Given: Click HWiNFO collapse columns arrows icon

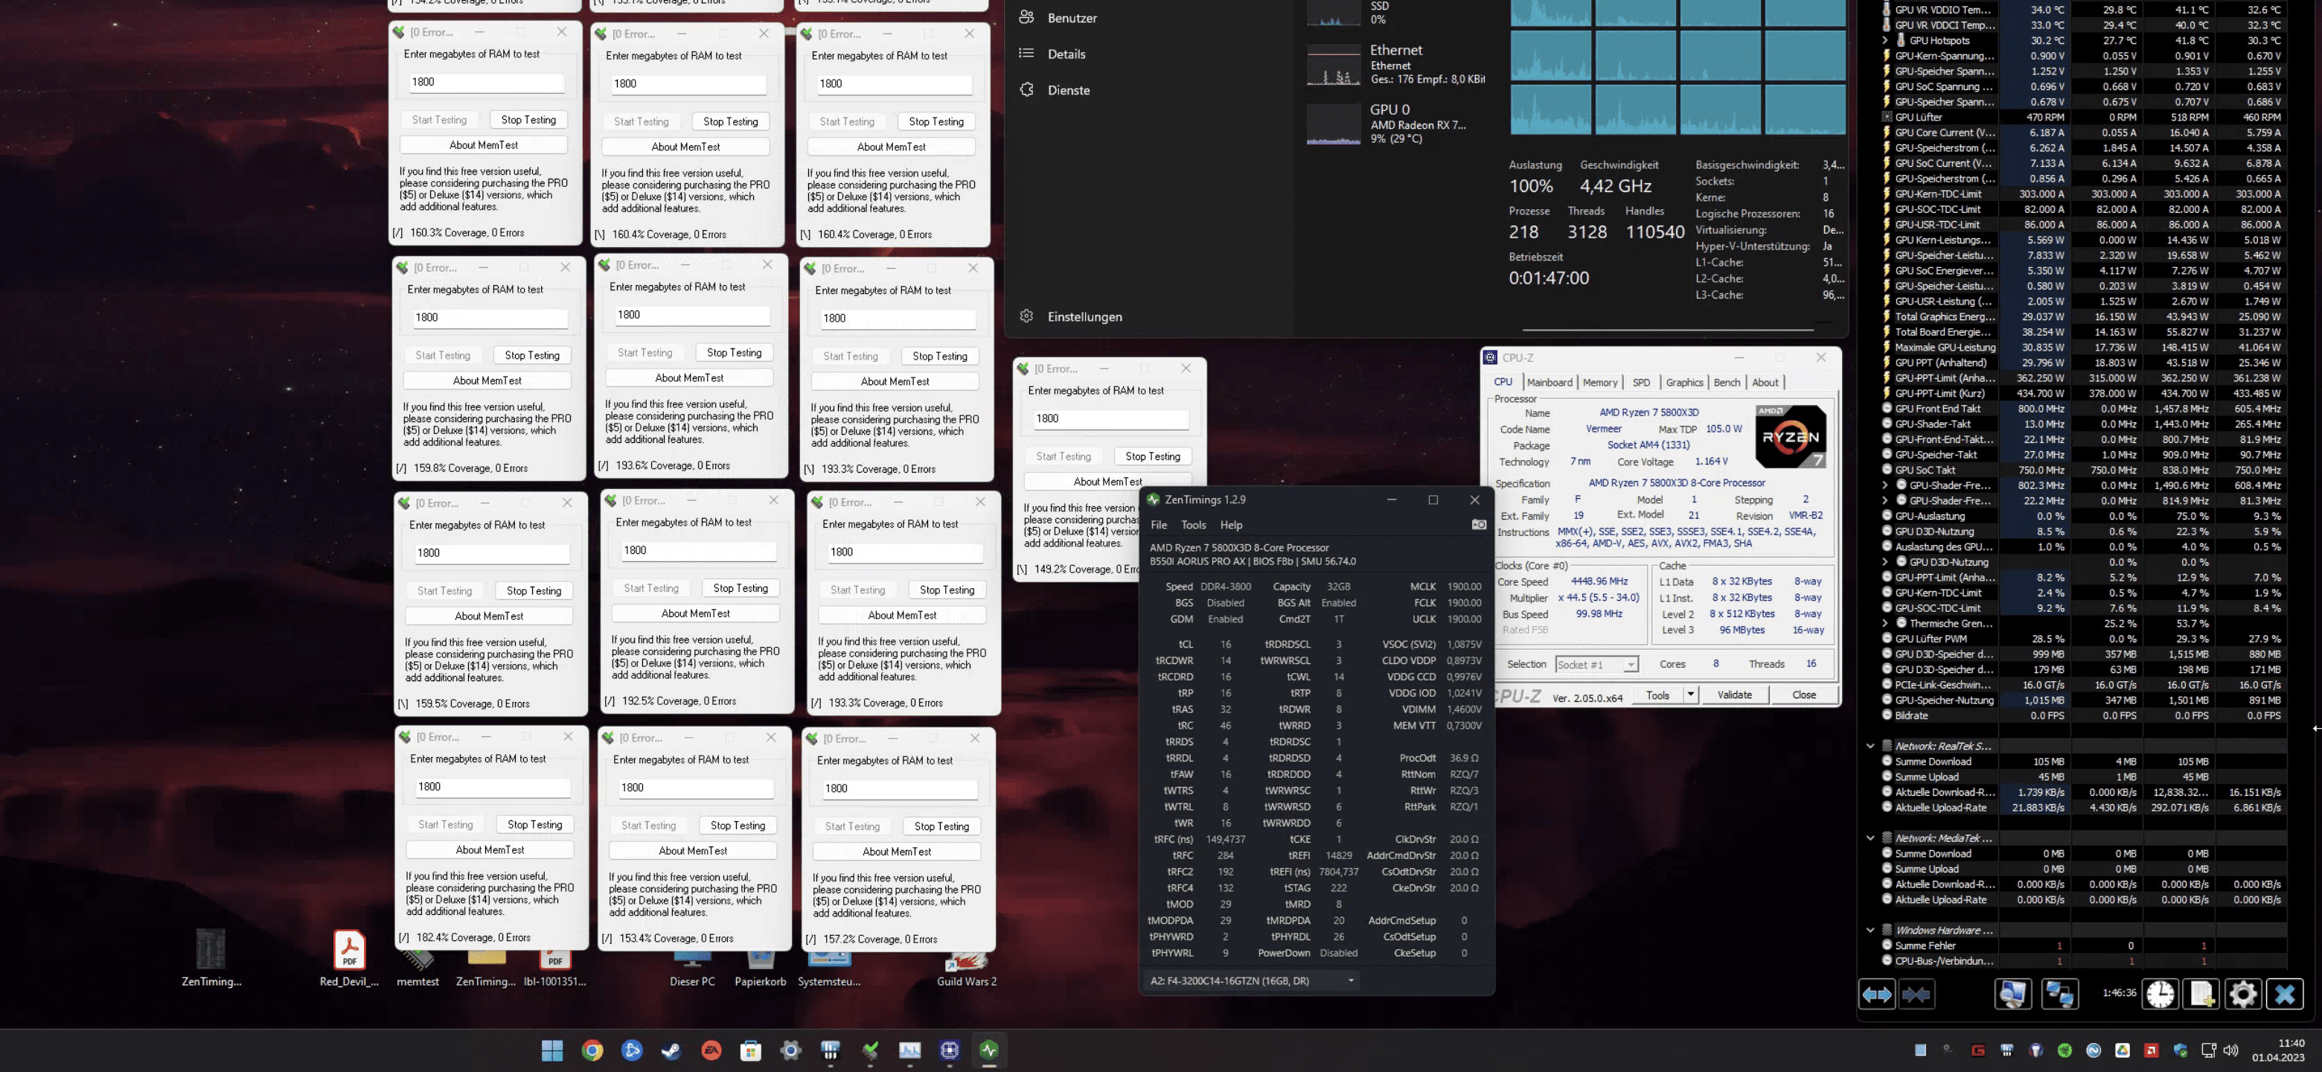Looking at the screenshot, I should [x=1916, y=995].
